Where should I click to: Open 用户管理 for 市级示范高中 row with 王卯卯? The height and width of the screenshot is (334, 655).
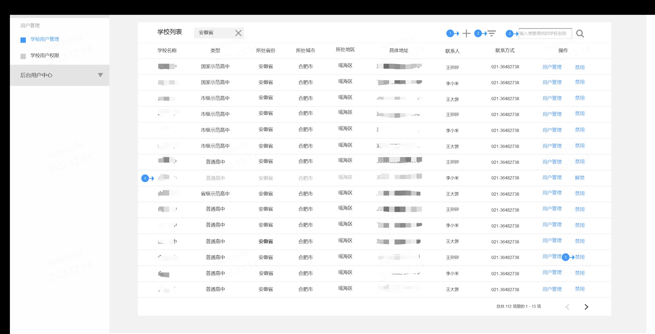pyautogui.click(x=552, y=114)
